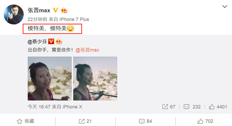The height and width of the screenshot is (126, 232).
Task: Open comments button showing 84
Action: [x=145, y=121]
